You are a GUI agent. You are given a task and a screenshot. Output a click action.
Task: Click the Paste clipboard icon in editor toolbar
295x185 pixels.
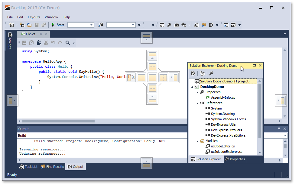click(39, 43)
